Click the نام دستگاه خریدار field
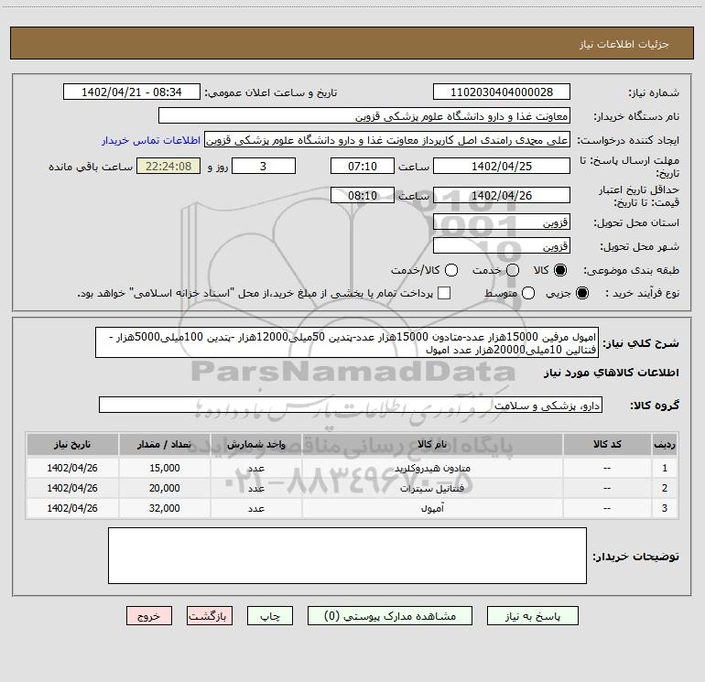 [364, 116]
